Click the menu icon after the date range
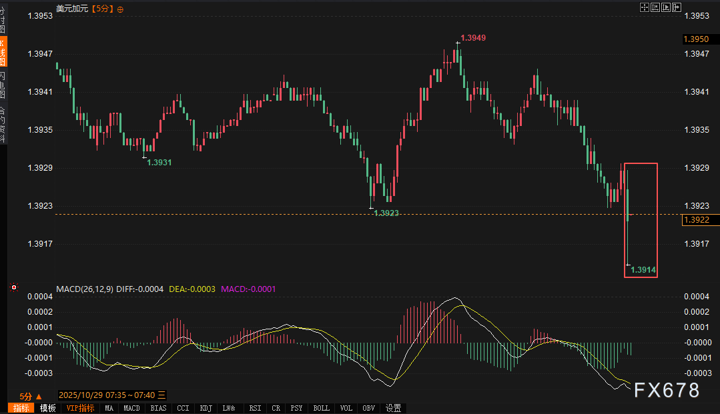 tap(161, 395)
